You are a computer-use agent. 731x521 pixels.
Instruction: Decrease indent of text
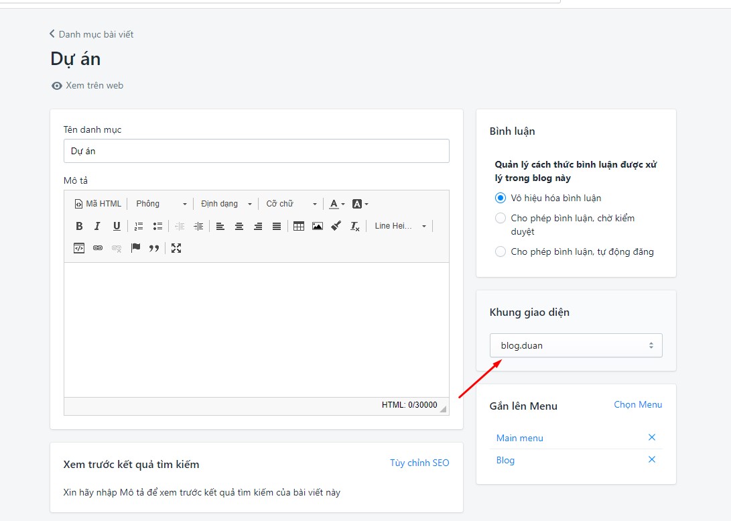coord(180,226)
